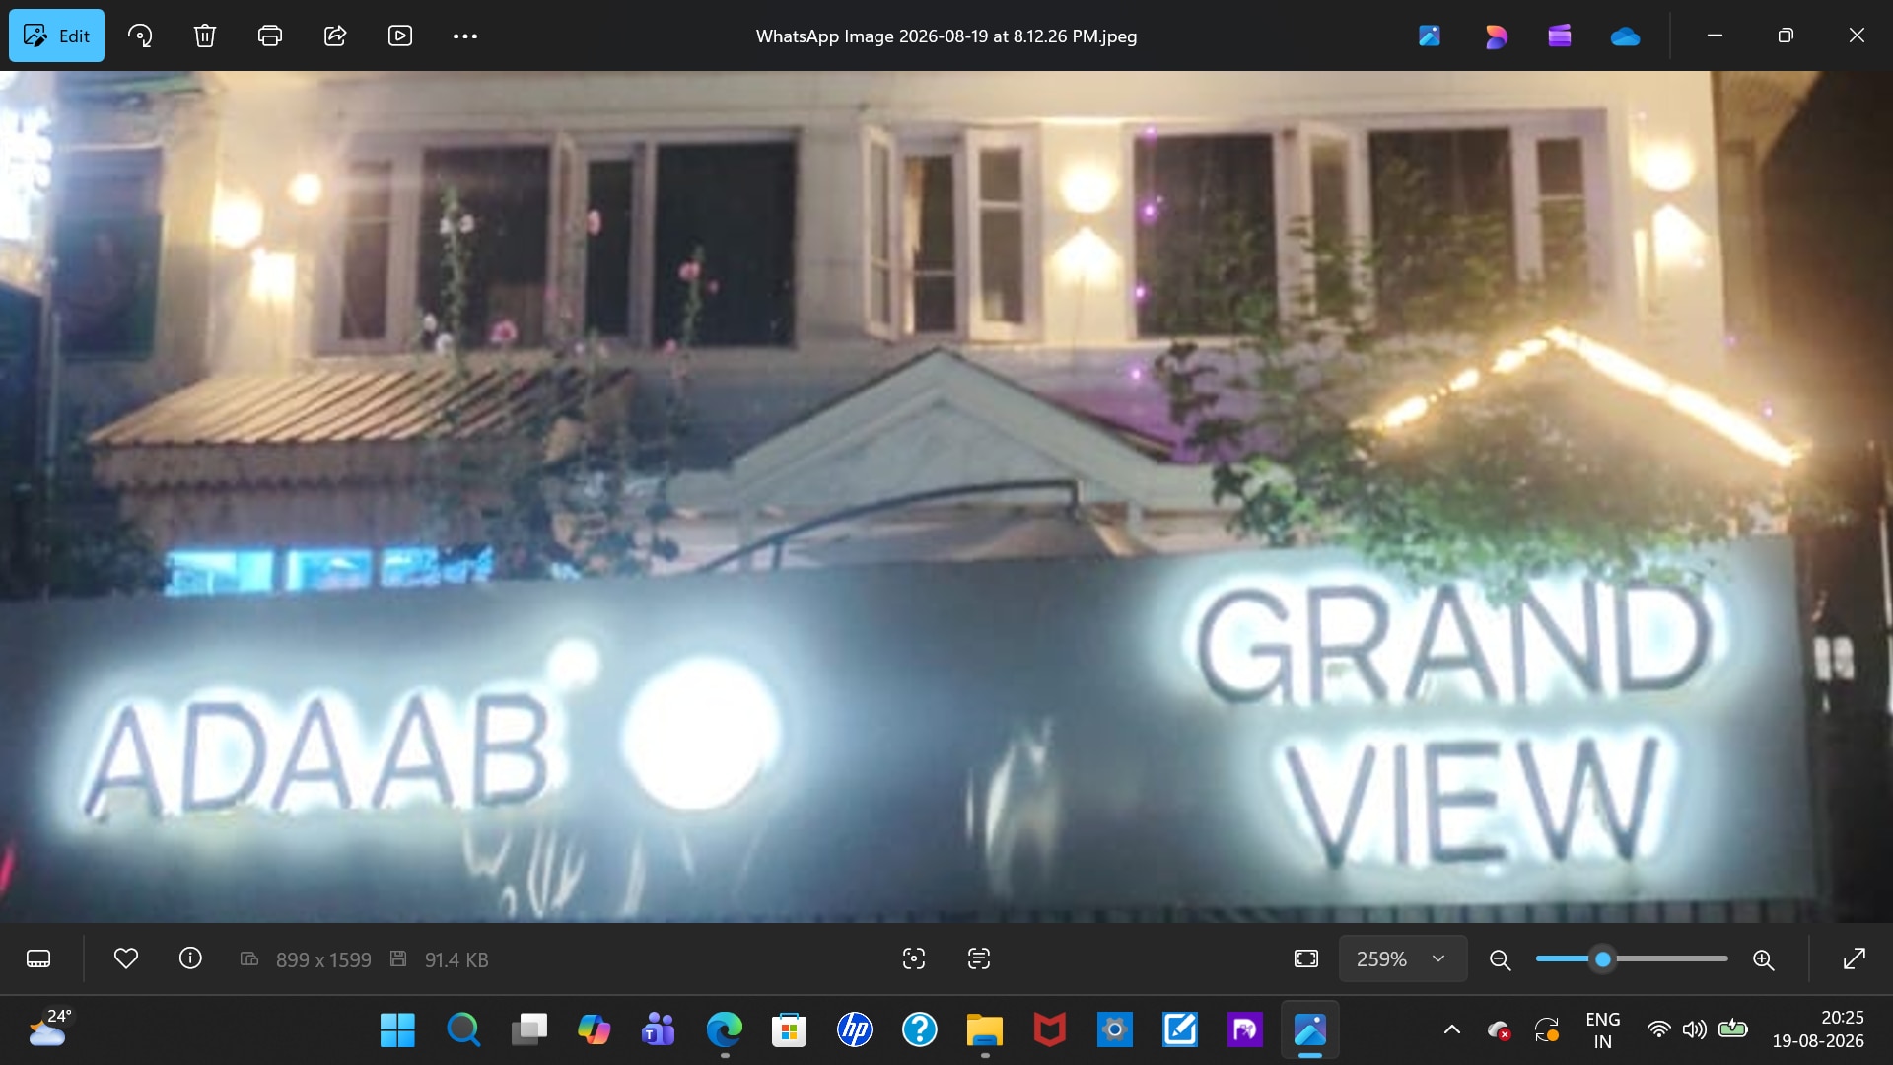Zoom out using the minus magnifier
The width and height of the screenshot is (1893, 1065).
coord(1501,959)
